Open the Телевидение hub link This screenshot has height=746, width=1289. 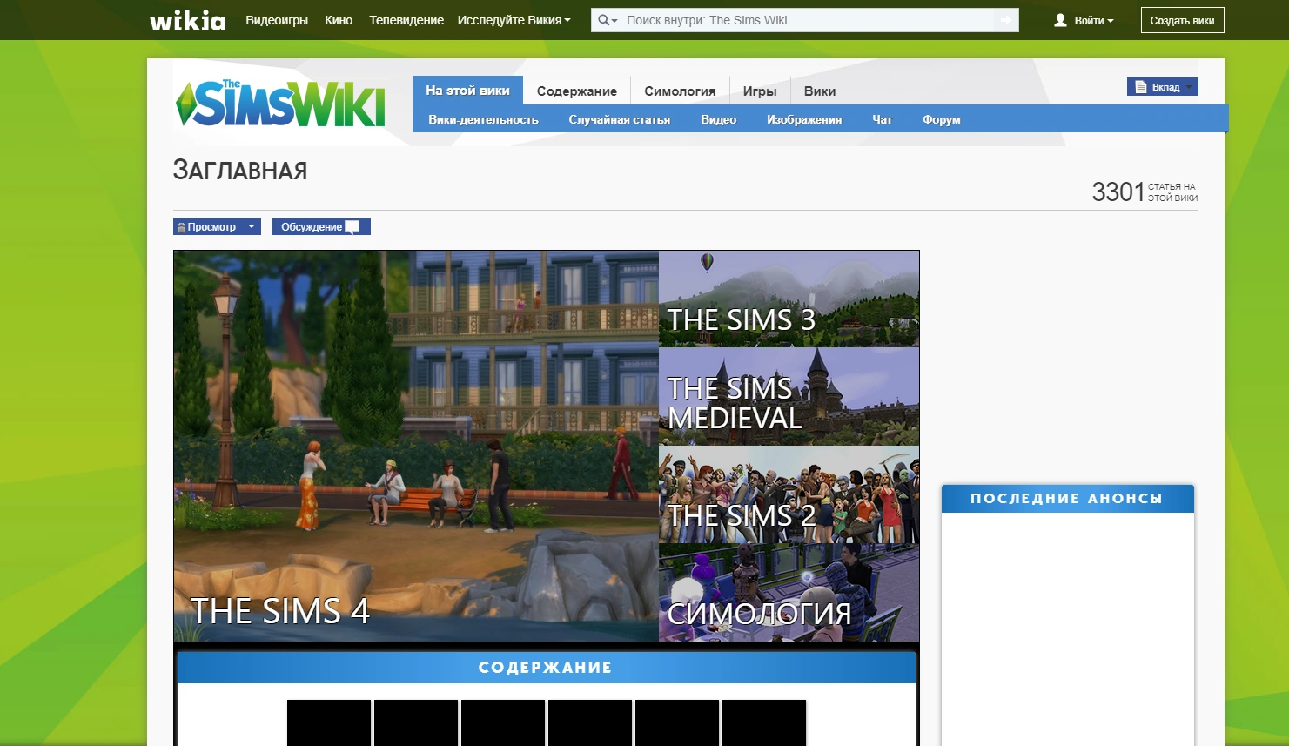tap(406, 20)
